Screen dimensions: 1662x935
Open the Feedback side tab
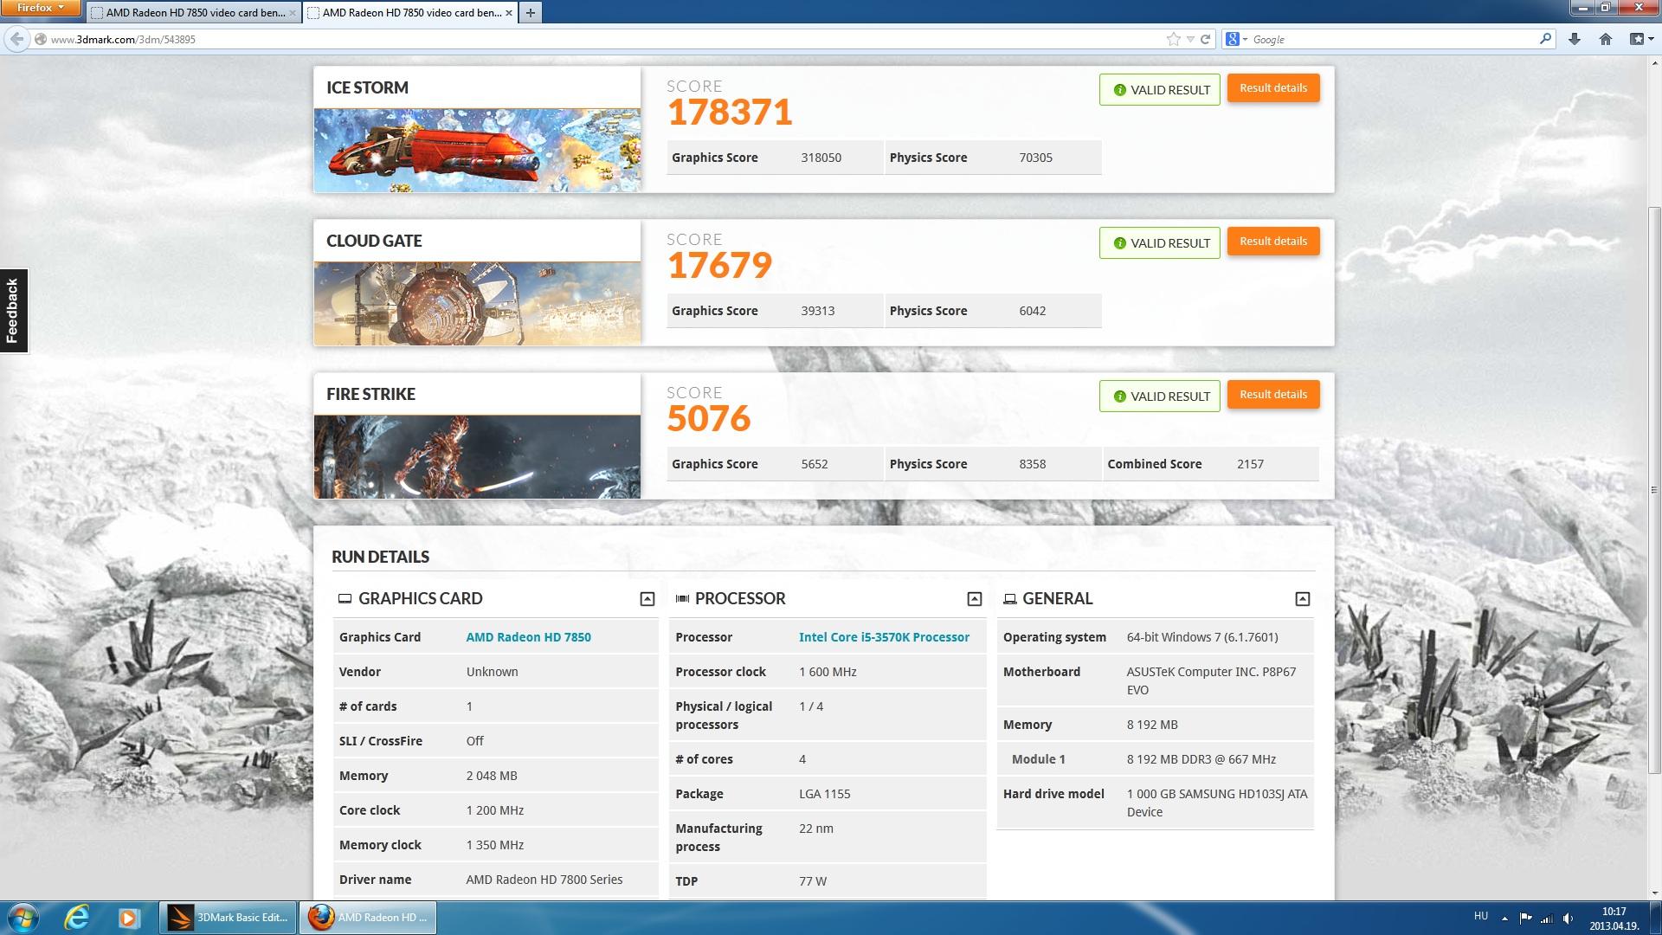point(13,311)
